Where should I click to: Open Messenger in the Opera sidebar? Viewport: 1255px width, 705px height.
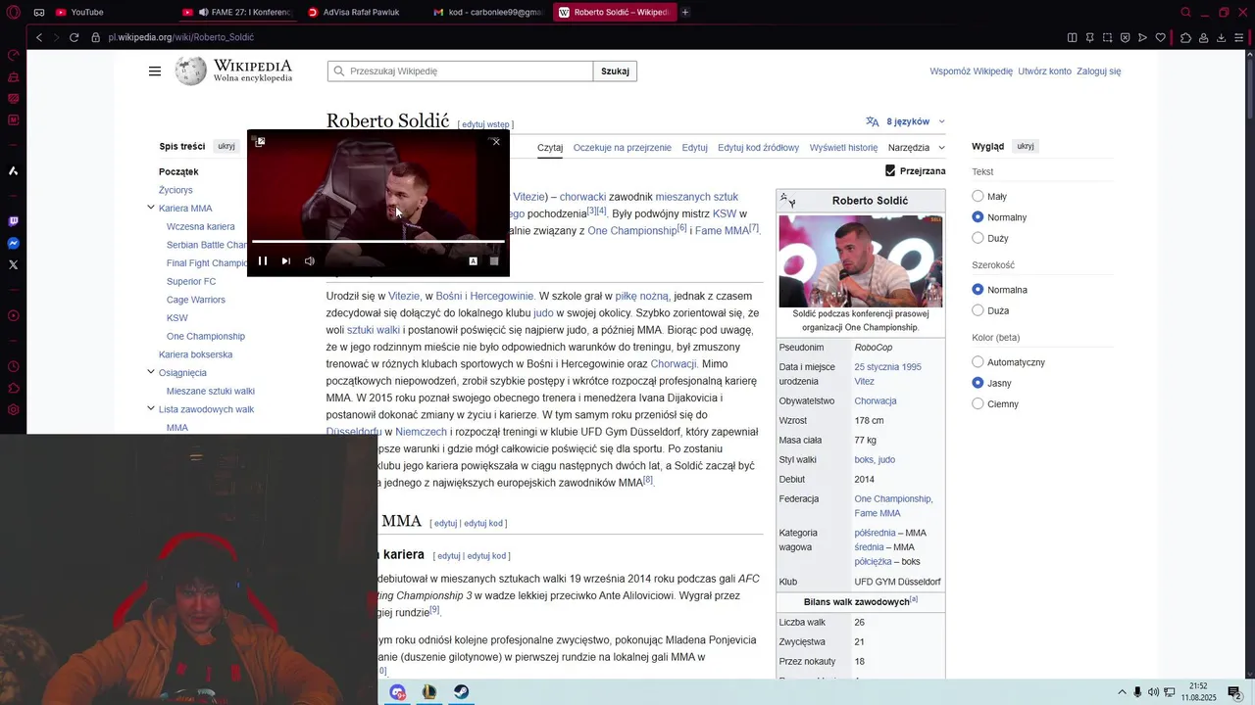13,243
